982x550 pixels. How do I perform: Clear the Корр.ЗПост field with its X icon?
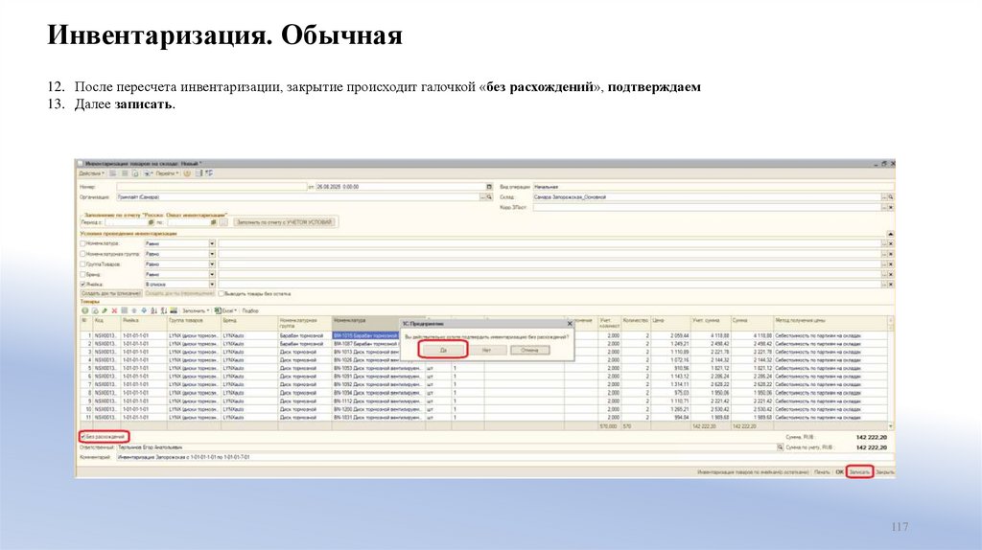(891, 207)
